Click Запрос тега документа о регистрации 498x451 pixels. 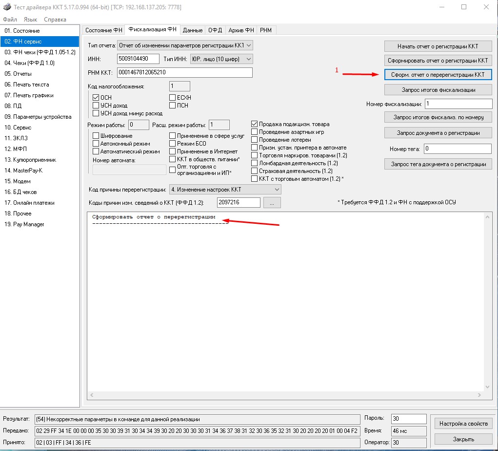[438, 164]
